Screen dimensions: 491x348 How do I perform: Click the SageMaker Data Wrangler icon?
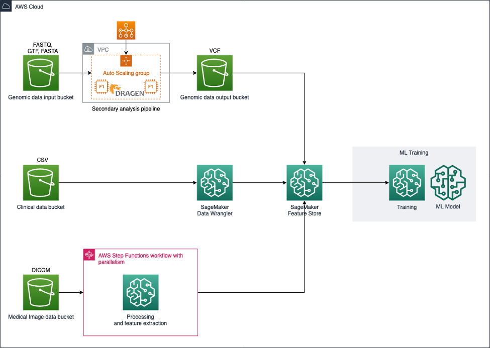click(x=215, y=182)
